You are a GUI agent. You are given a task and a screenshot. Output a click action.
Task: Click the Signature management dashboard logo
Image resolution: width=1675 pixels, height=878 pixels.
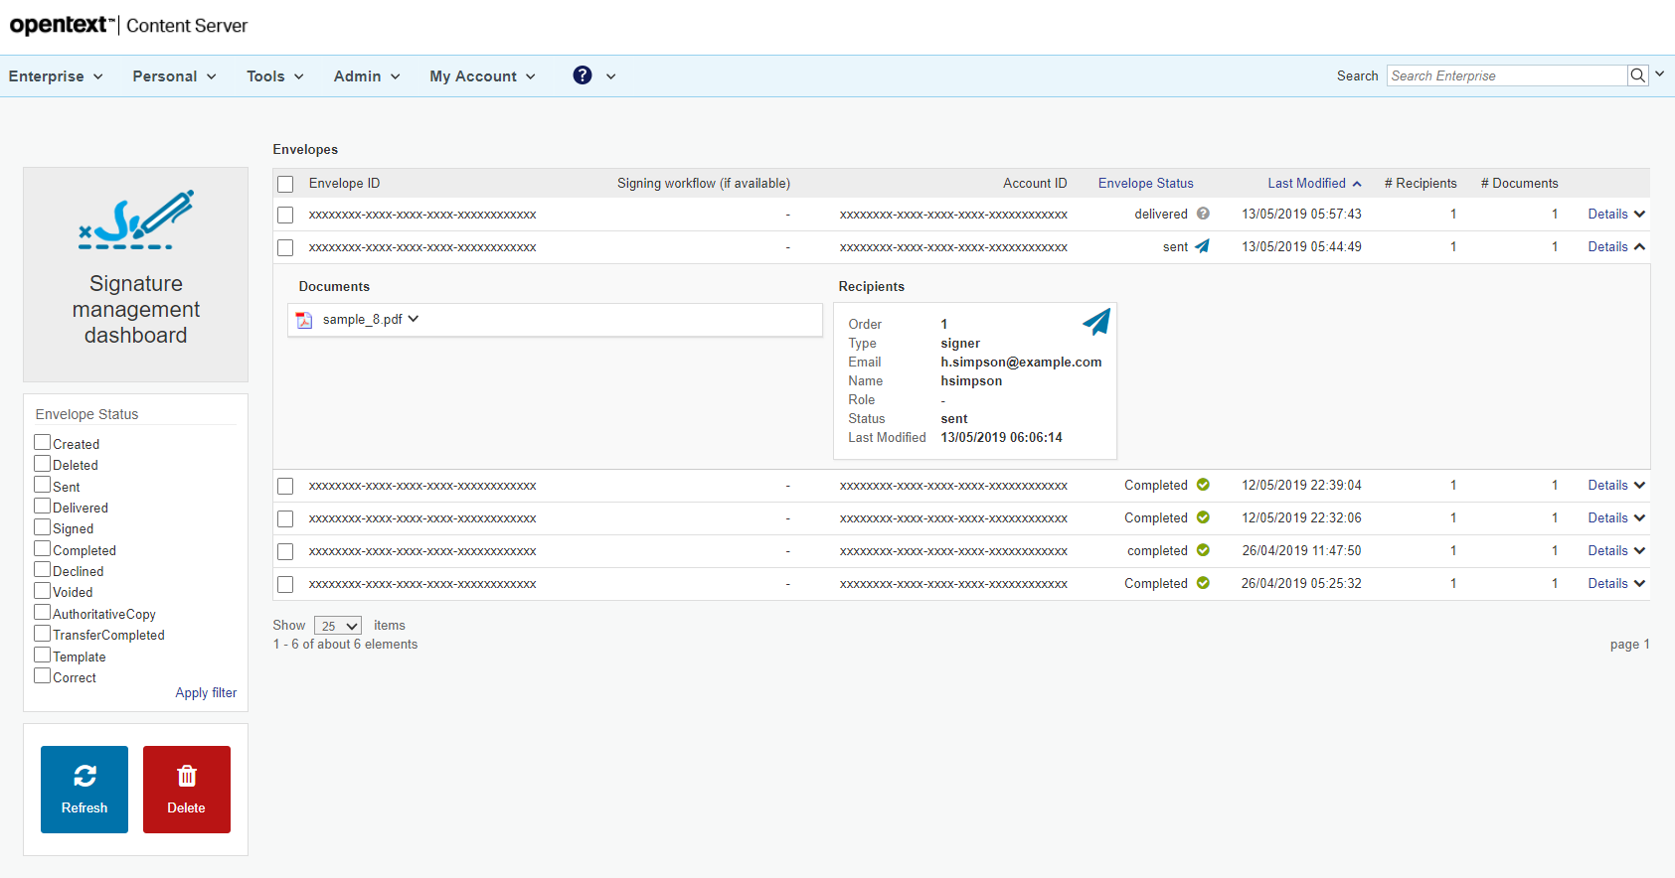[136, 220]
